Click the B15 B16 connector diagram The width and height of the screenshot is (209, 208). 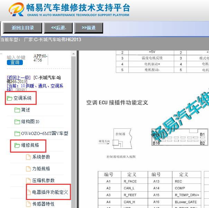point(180,137)
